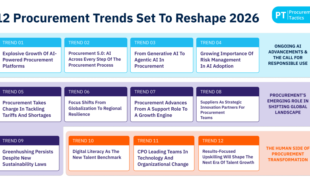Open the Greenhushing Persists card
Image resolution: width=310 pixels, height=193 pixels.
29,158
